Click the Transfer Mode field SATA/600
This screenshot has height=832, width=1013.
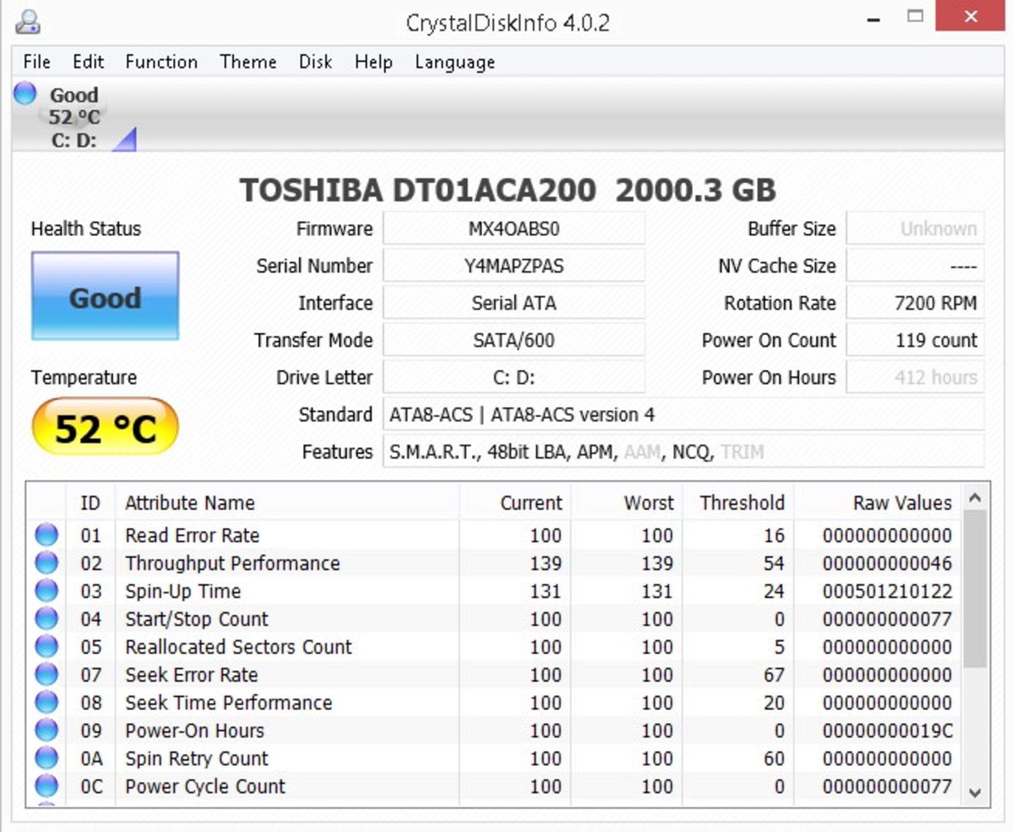(x=514, y=340)
